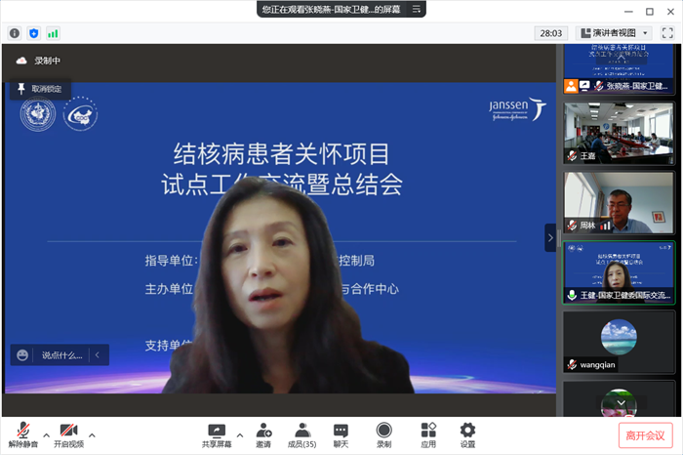Click 取消锁定 to unpin the video

39,89
